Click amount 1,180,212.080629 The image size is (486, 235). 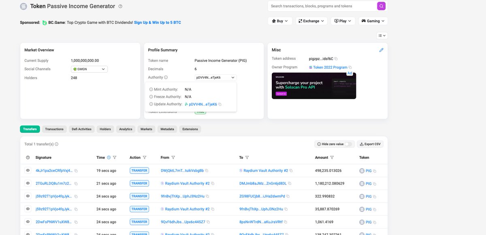(330, 184)
